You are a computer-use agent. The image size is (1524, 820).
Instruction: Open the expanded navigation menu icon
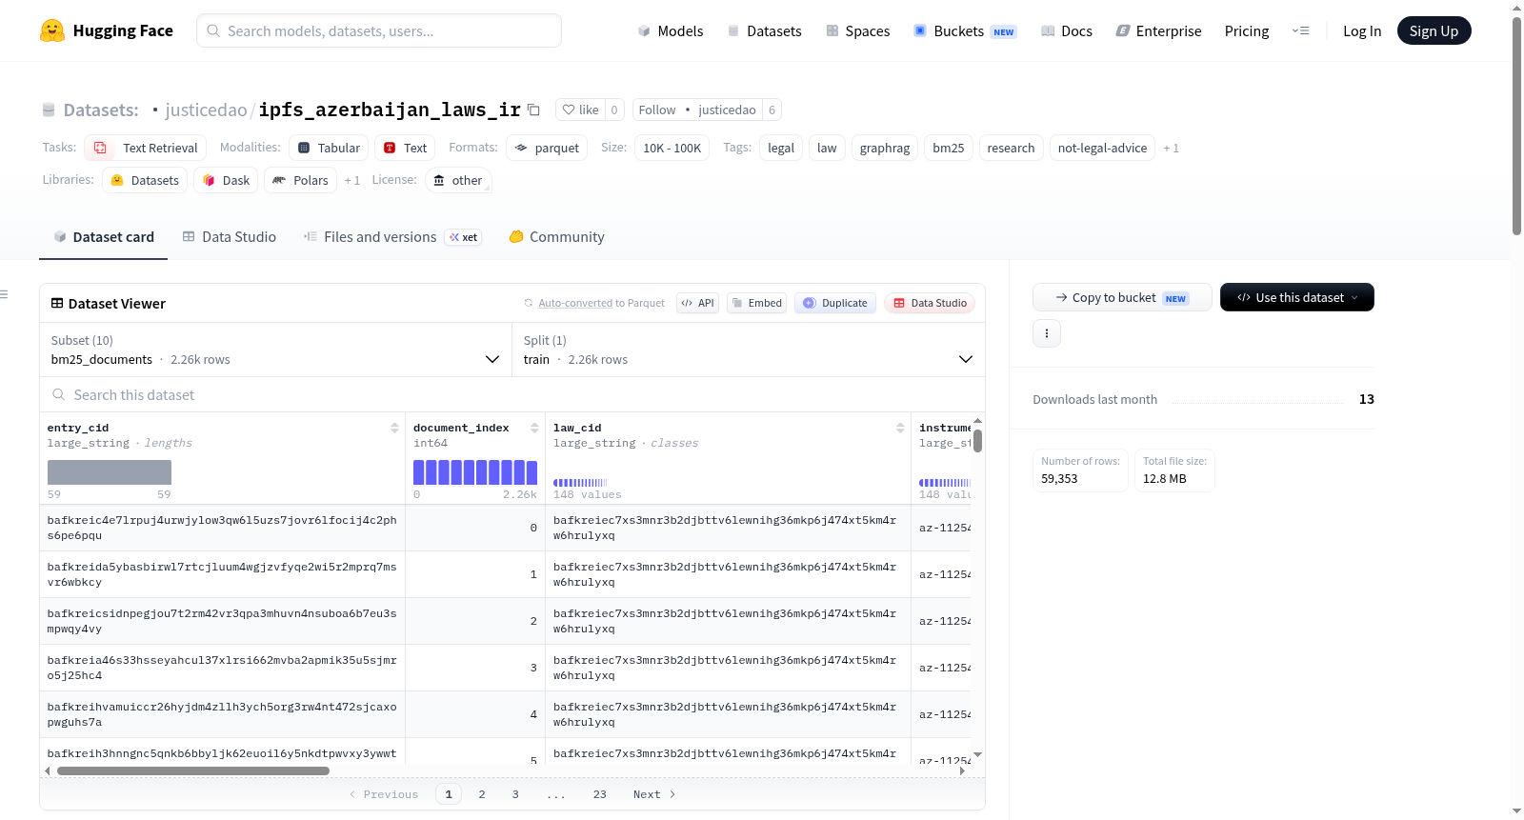pos(1300,30)
